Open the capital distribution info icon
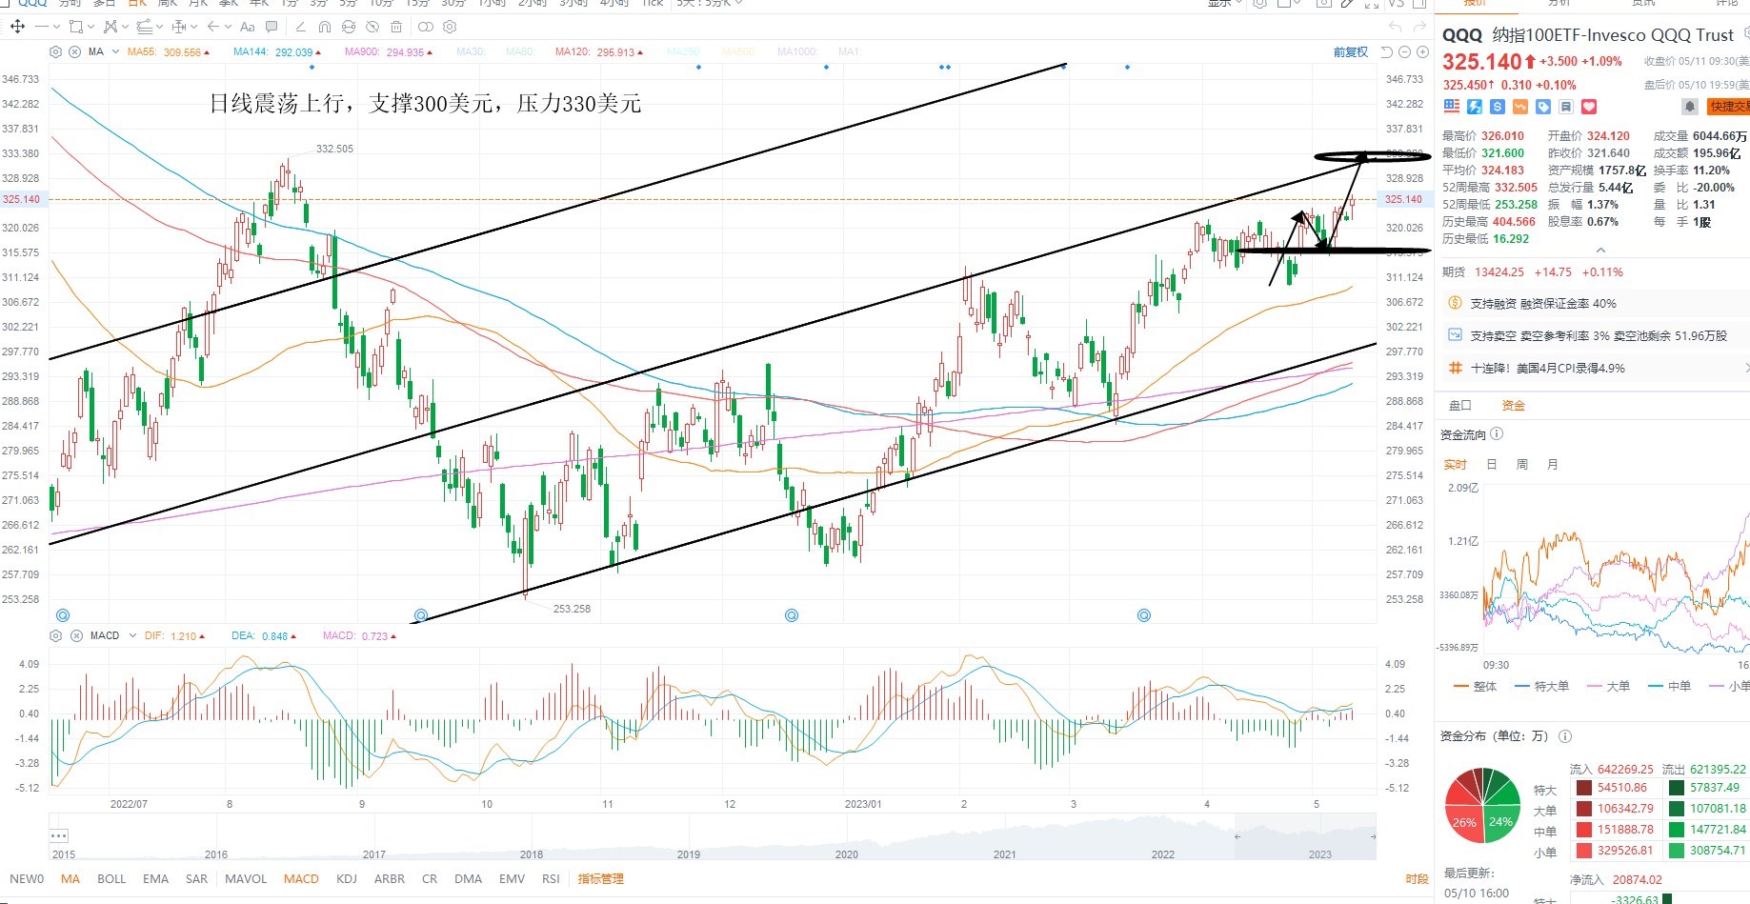 pyautogui.click(x=1565, y=735)
